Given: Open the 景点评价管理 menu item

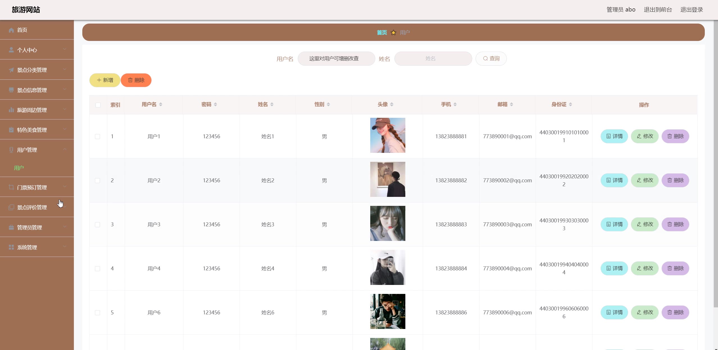Looking at the screenshot, I should click(37, 207).
